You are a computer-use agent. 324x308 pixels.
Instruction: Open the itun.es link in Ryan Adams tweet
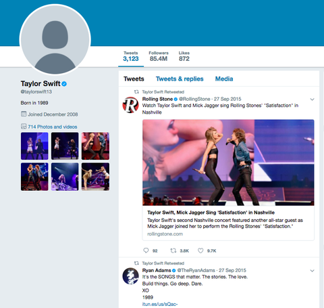160,304
